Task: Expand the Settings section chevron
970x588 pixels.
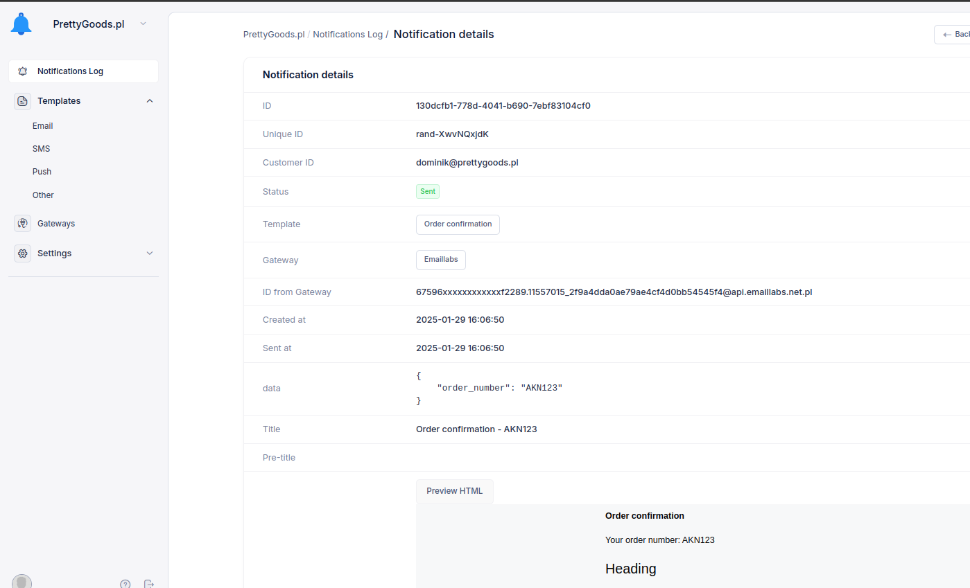Action: click(150, 253)
